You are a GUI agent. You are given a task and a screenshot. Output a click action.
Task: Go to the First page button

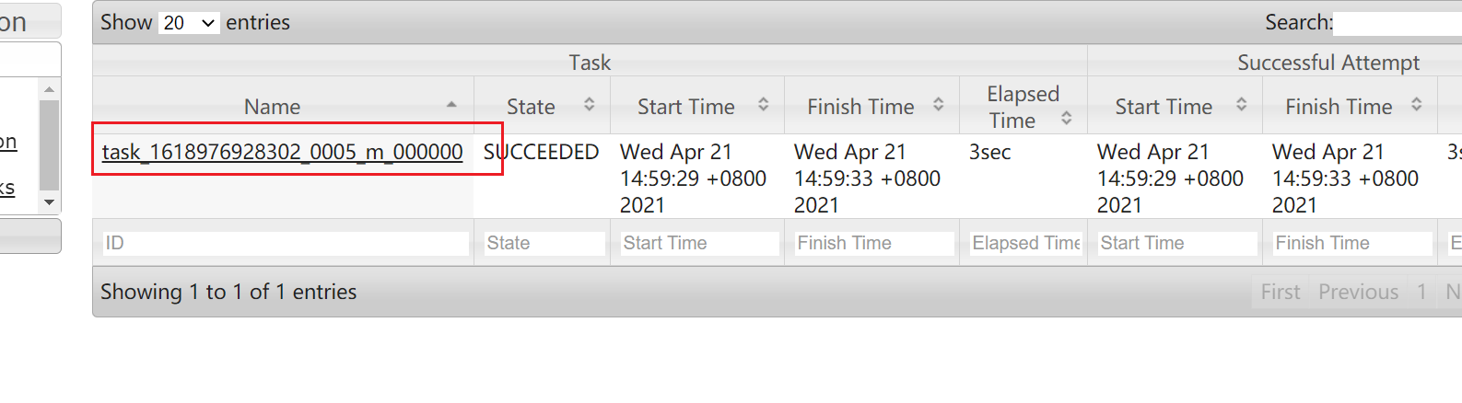click(1281, 292)
